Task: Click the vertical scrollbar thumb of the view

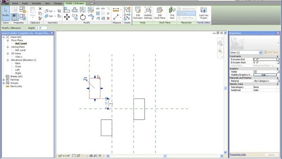Action: pyautogui.click(x=225, y=88)
